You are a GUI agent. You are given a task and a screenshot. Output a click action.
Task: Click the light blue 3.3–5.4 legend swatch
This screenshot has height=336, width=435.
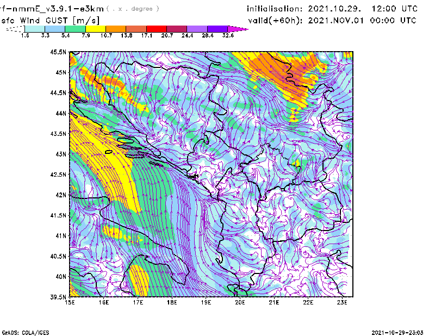point(55,29)
